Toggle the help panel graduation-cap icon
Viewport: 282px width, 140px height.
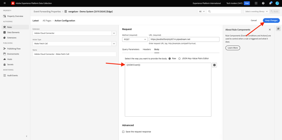coord(278,29)
